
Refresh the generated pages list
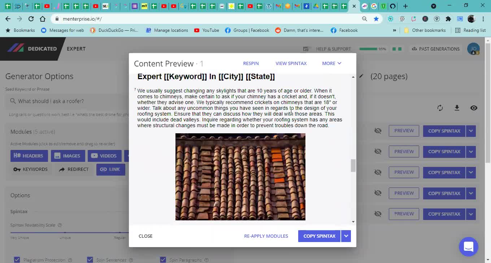(x=440, y=108)
